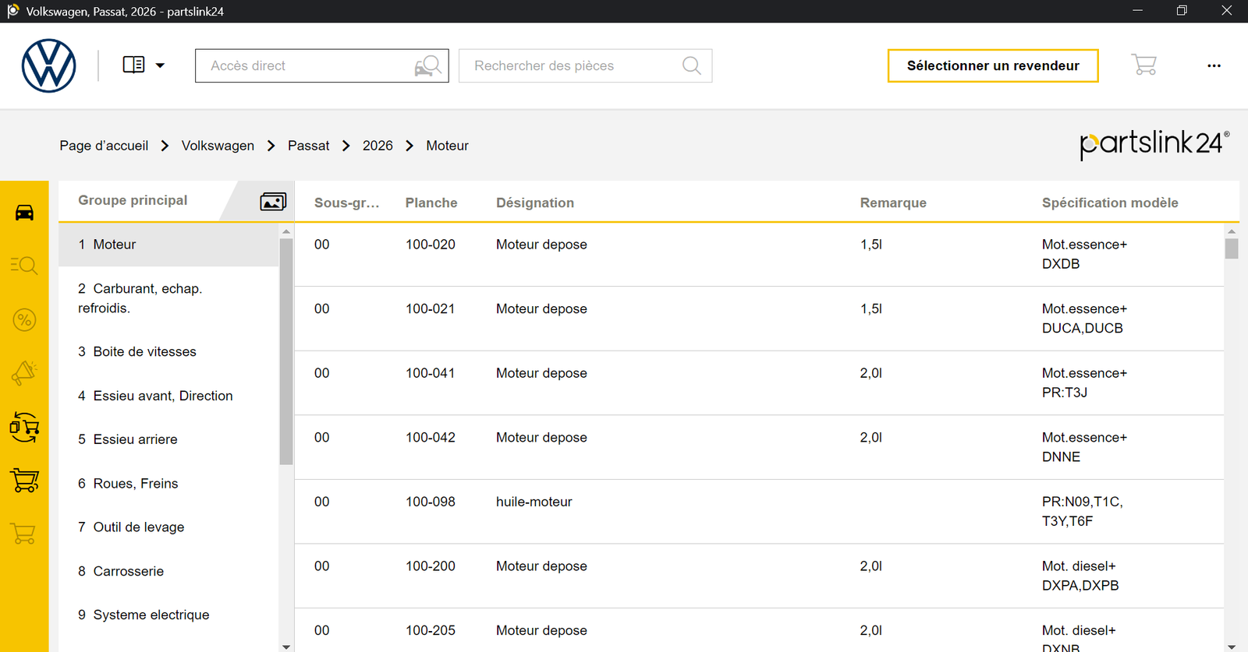Open the percent offers icon in sidebar

click(24, 319)
